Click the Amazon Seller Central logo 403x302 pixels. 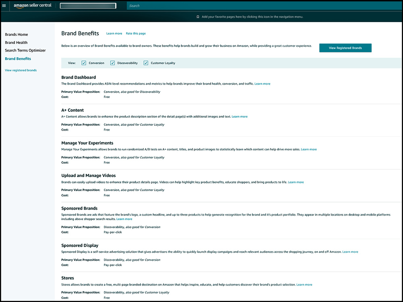[x=33, y=6]
